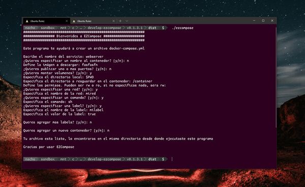Switch to the inactive Ubuntu Rulez tab
This screenshot has height=187, width=305.
(x=93, y=21)
